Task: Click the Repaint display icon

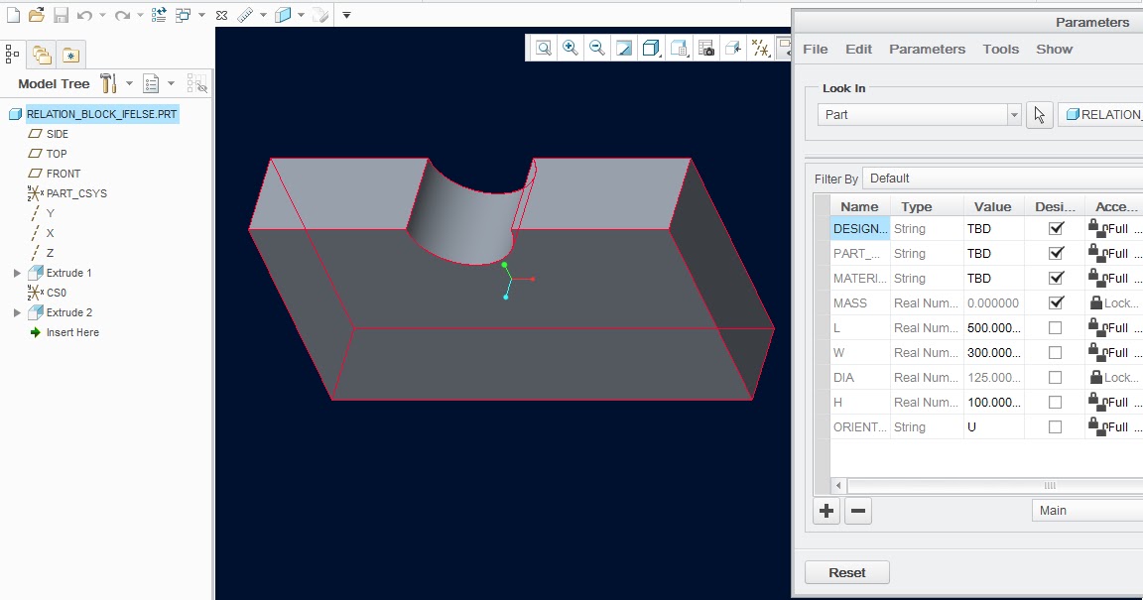Action: 623,48
